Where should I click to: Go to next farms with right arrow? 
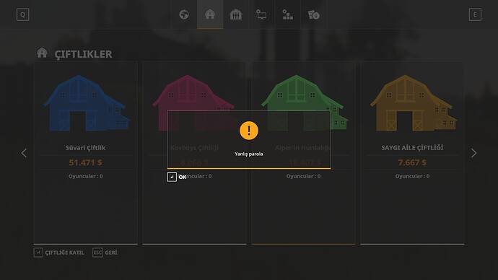coord(474,153)
